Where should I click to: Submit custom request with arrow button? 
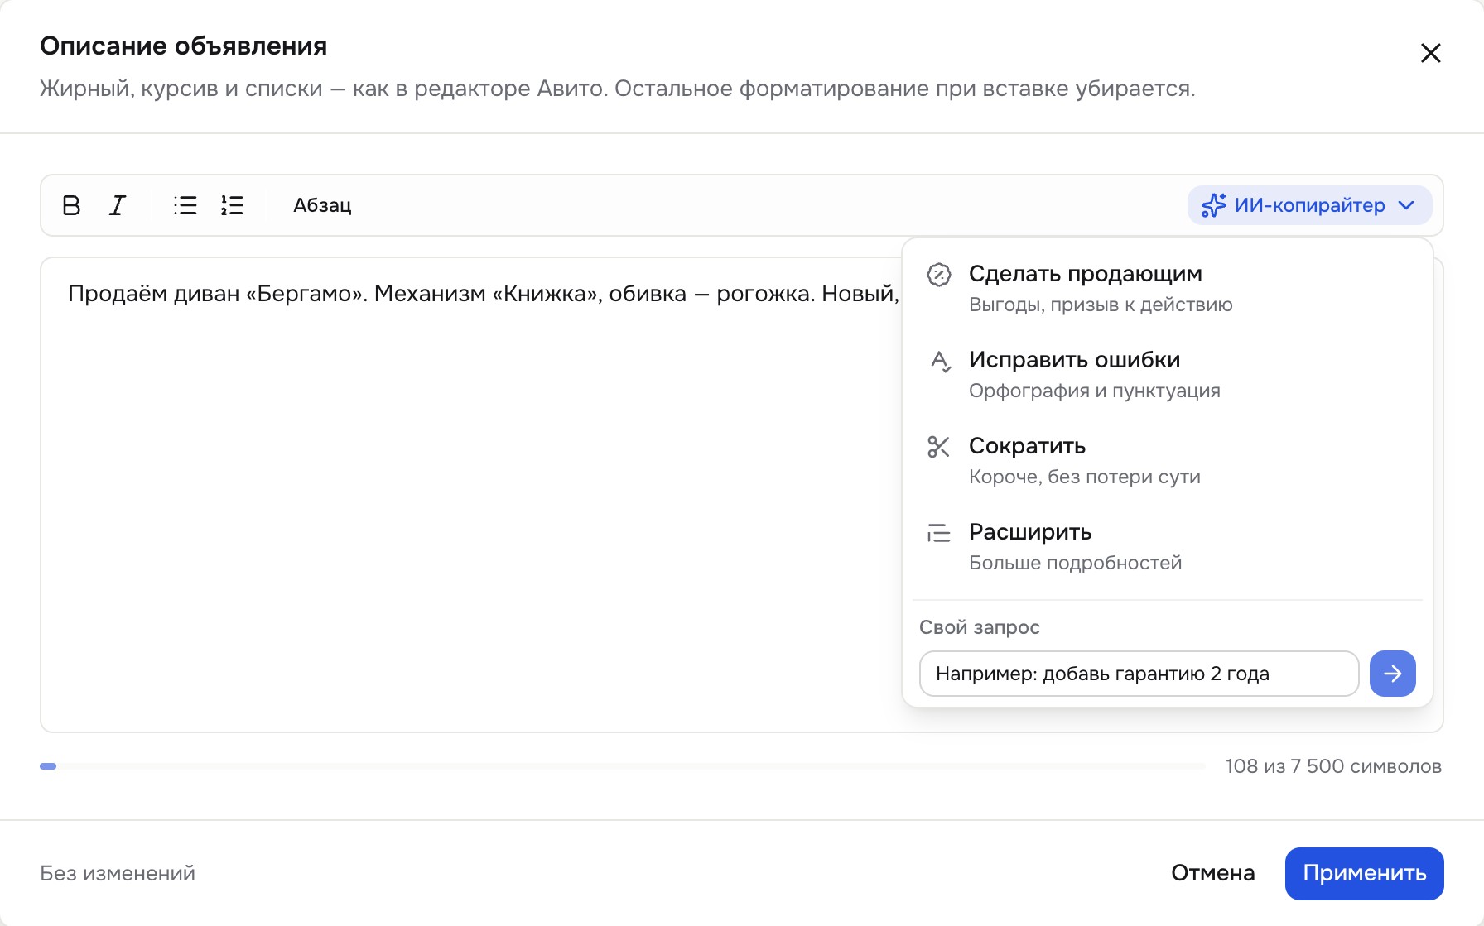pyautogui.click(x=1393, y=674)
